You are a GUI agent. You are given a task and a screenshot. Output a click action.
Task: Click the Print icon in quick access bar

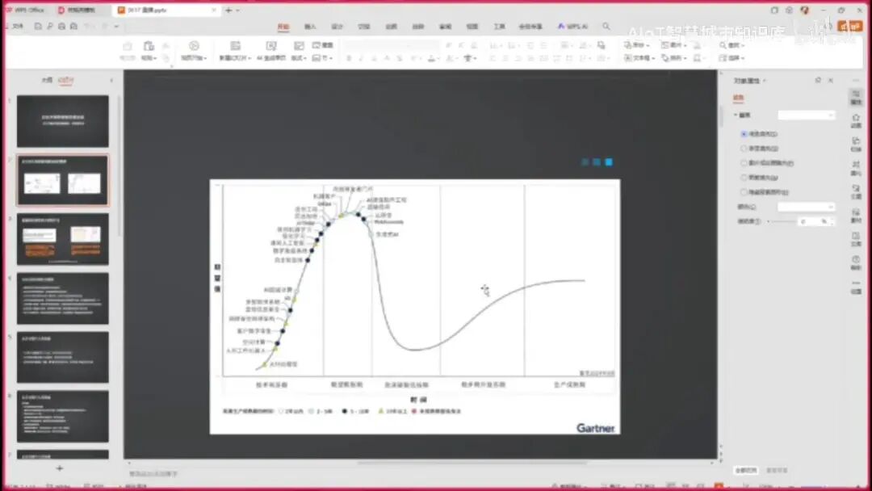[x=61, y=26]
